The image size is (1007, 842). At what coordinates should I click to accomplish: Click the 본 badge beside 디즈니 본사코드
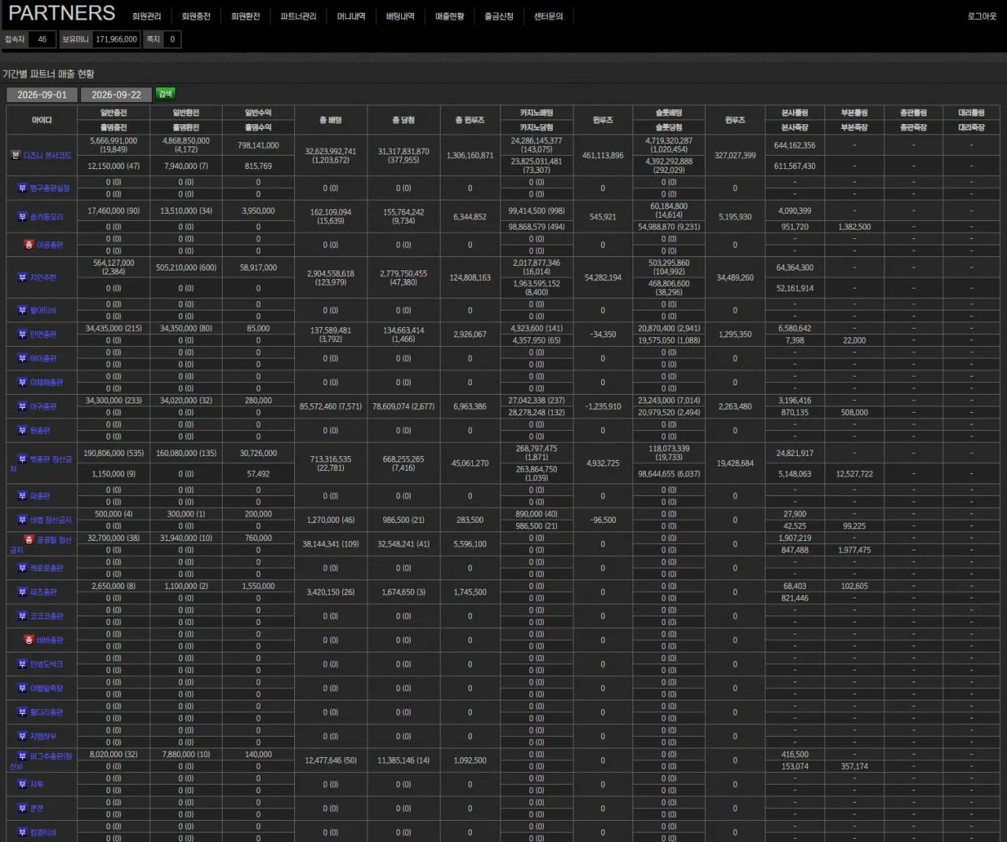coord(15,155)
